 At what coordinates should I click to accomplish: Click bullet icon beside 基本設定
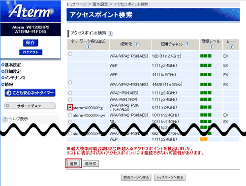(3, 65)
